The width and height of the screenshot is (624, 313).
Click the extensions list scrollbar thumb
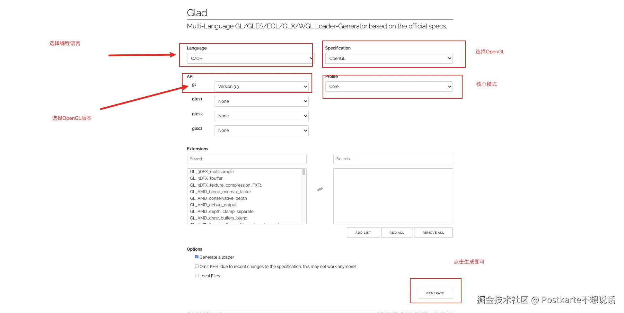coord(304,172)
